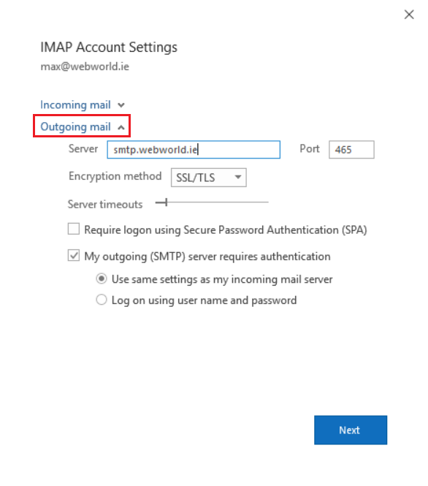Open the Encryption method SSL/TLS combo box

click(208, 178)
